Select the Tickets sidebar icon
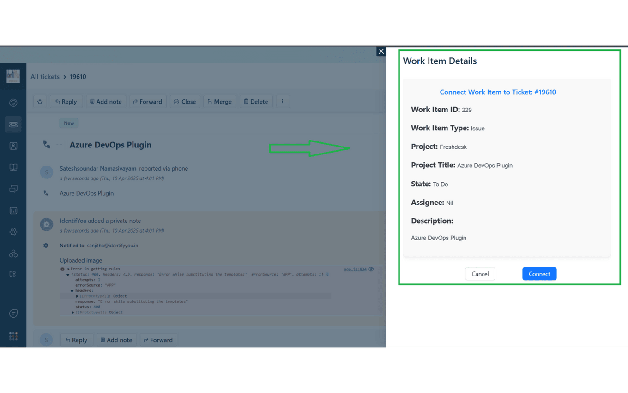Viewport: 628px width, 393px height. (x=13, y=124)
